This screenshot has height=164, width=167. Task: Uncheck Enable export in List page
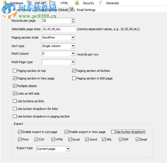tap(20, 132)
